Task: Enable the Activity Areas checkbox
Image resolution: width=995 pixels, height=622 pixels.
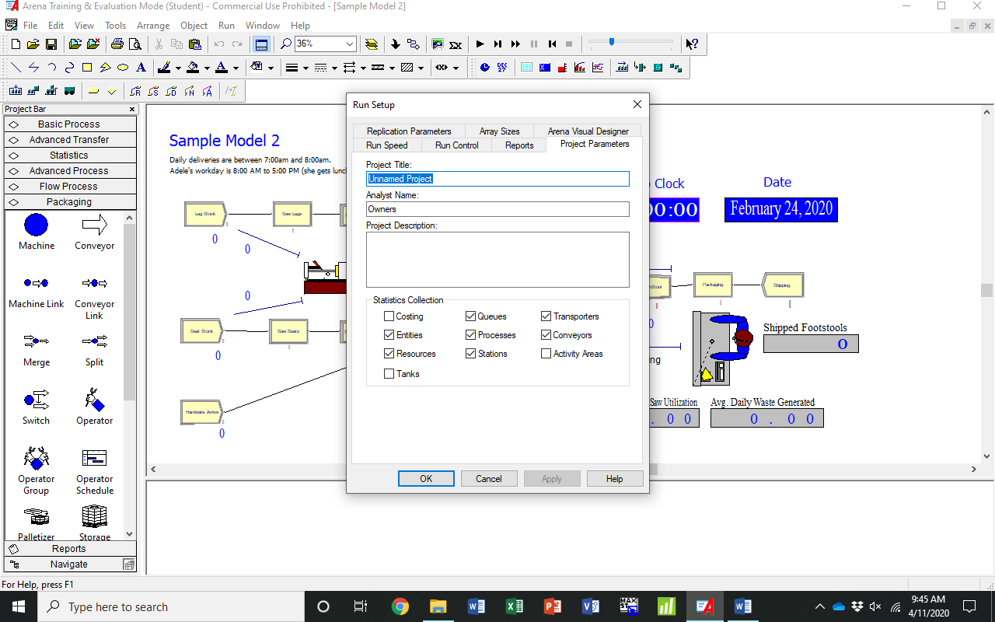Action: pos(546,354)
